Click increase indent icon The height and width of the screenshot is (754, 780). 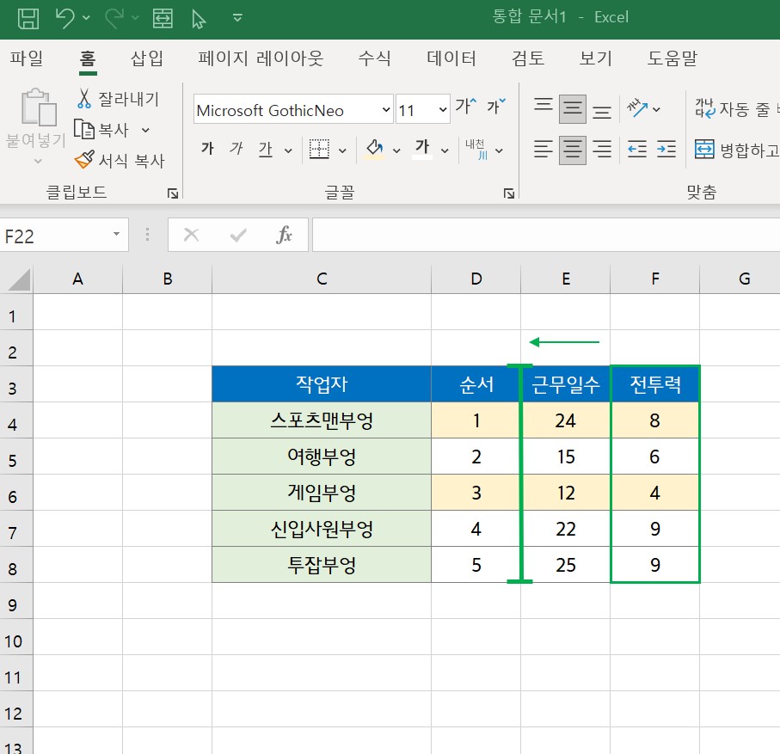pos(666,150)
